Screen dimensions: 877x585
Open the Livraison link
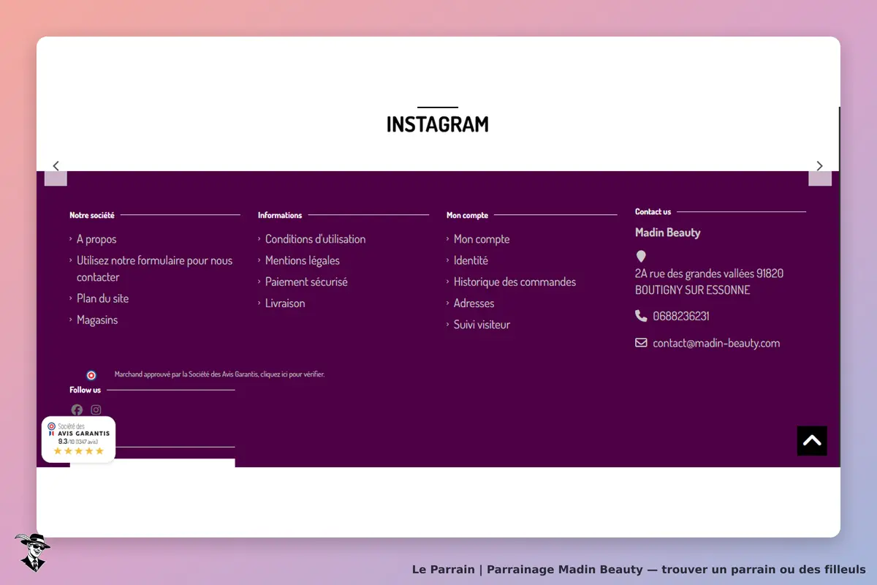pyautogui.click(x=285, y=303)
